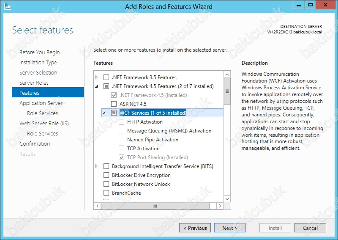The width and height of the screenshot is (338, 240).
Task: Open the Installation Type step
Action: point(38,62)
